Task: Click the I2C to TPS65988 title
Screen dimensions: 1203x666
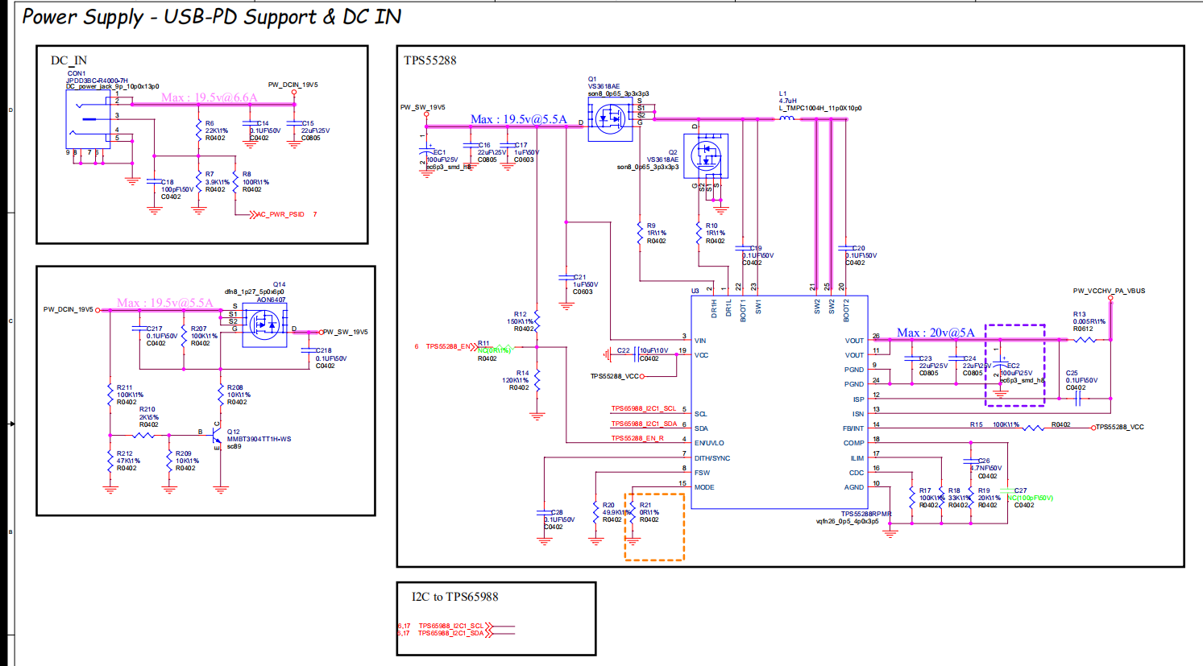Action: (x=455, y=597)
